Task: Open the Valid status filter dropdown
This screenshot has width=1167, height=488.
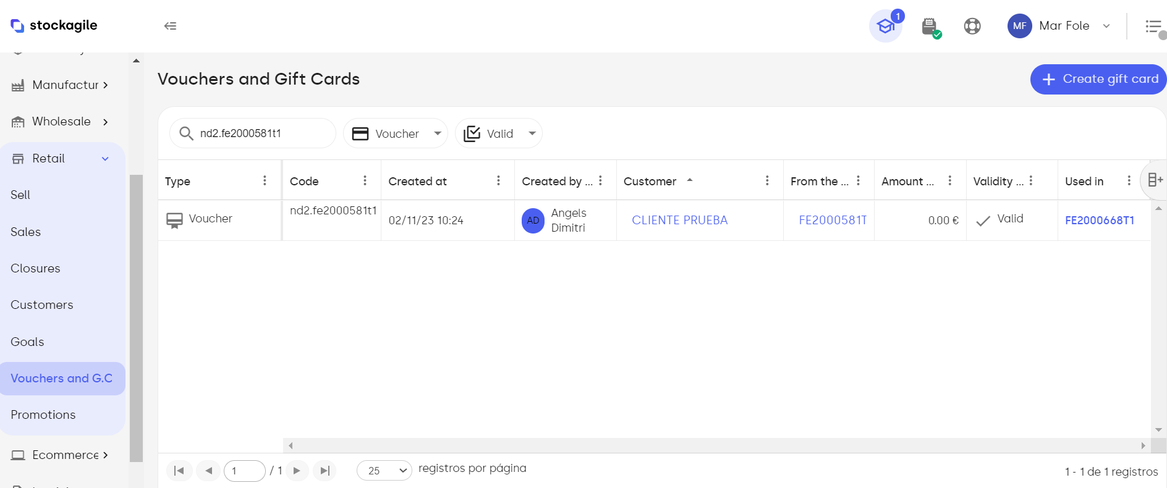Action: coord(499,133)
